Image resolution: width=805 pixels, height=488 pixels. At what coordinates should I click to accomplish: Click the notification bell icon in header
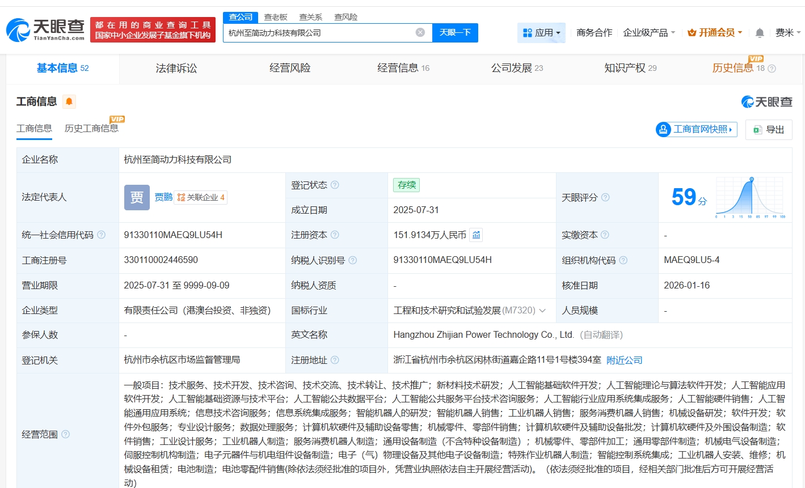pyautogui.click(x=760, y=33)
